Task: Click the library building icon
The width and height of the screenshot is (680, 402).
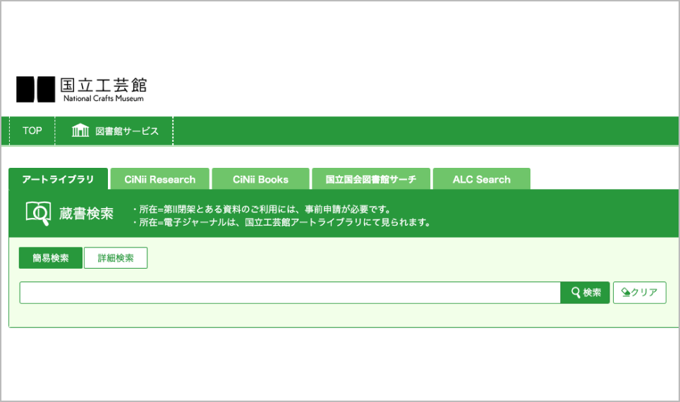Action: (80, 130)
